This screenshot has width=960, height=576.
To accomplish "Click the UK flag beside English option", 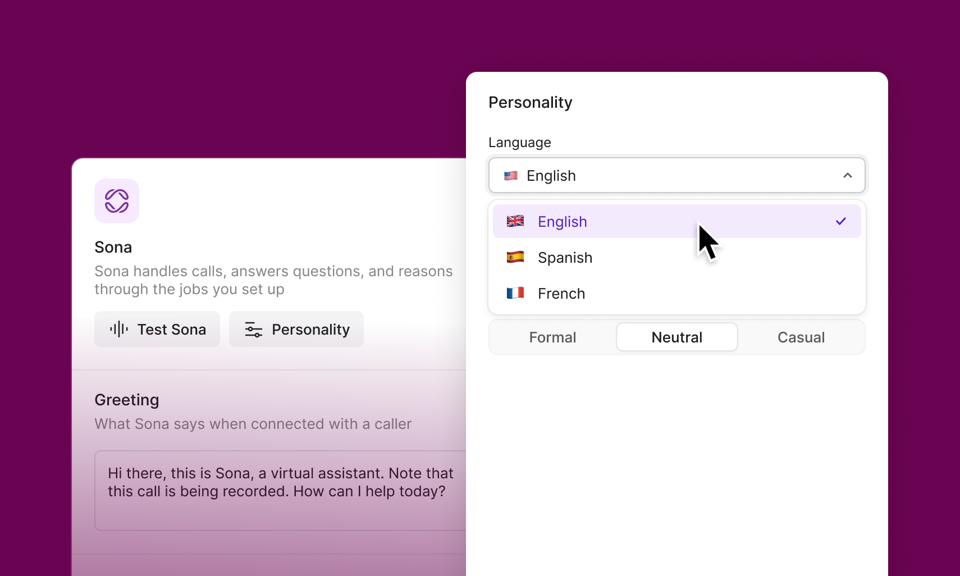I will pyautogui.click(x=515, y=221).
